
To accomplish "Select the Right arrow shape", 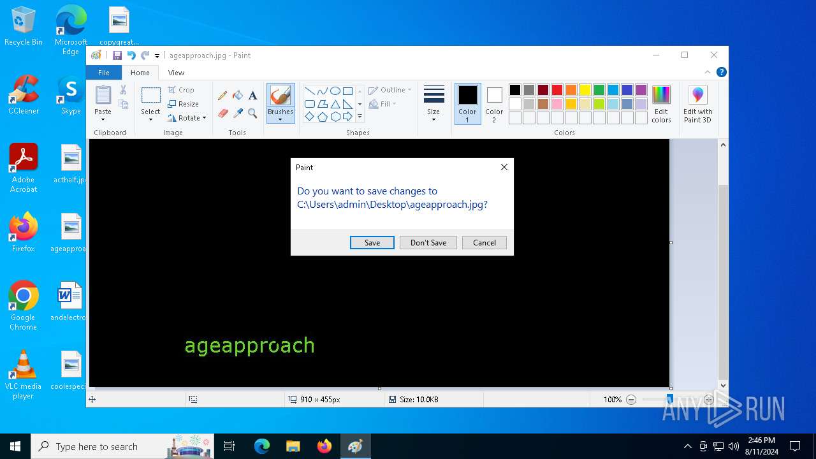I will (x=347, y=117).
